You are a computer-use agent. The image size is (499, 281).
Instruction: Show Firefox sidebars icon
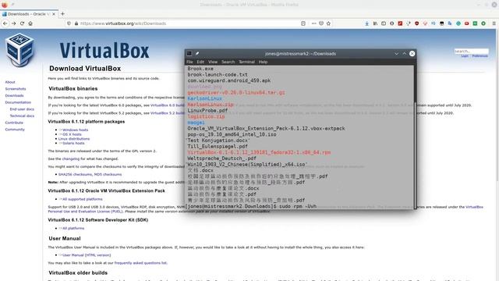pos(384,23)
